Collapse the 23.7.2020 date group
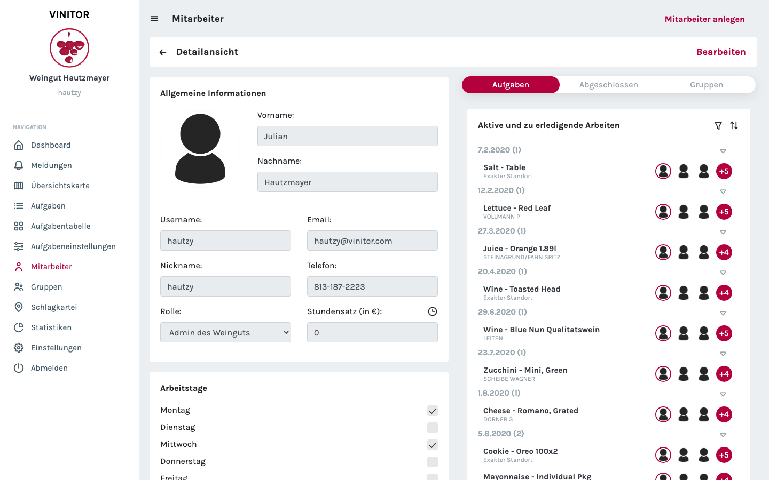 coord(723,354)
